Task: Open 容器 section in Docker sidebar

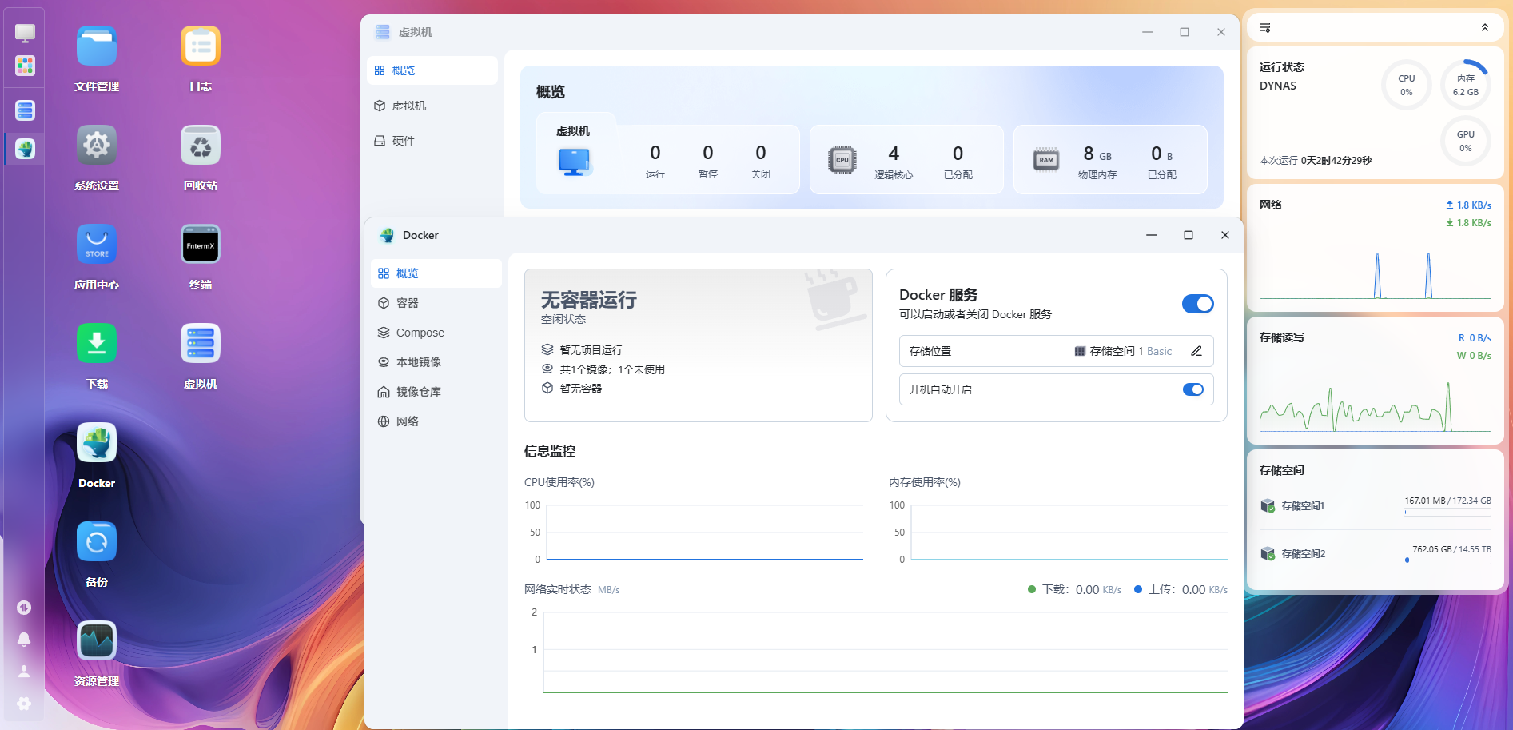Action: coord(408,303)
